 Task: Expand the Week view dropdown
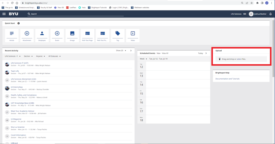143,59
